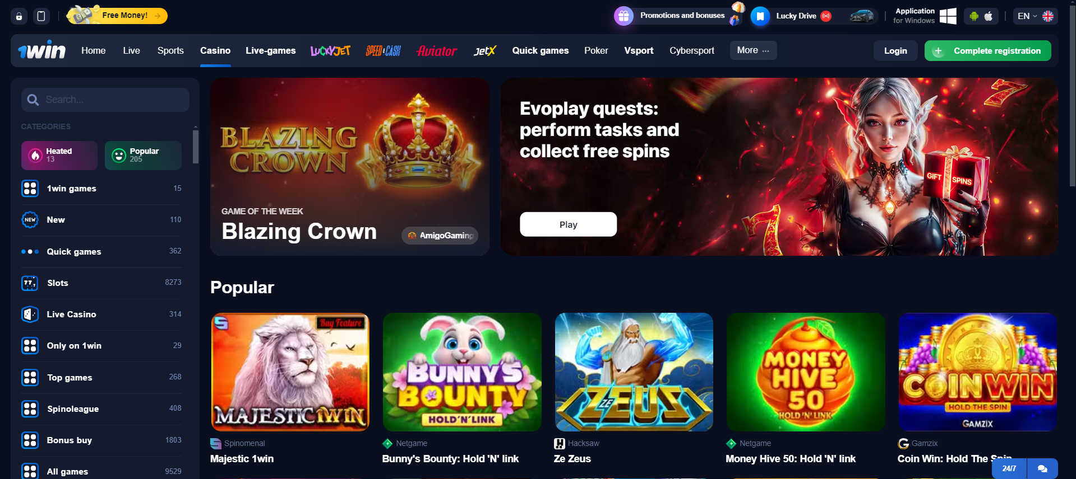Screen dimensions: 1076x479
Task: Click the Complete registration button
Action: click(x=987, y=50)
